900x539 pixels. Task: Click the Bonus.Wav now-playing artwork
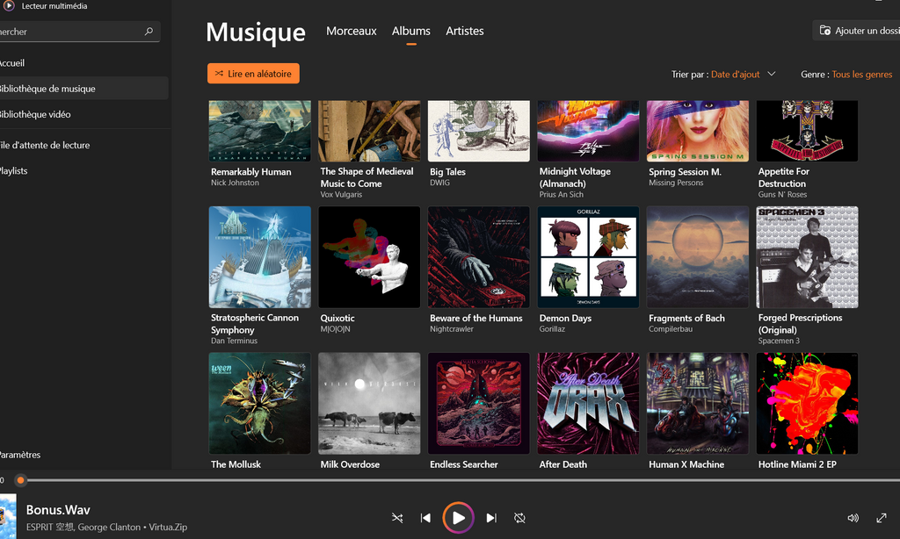tap(7, 516)
